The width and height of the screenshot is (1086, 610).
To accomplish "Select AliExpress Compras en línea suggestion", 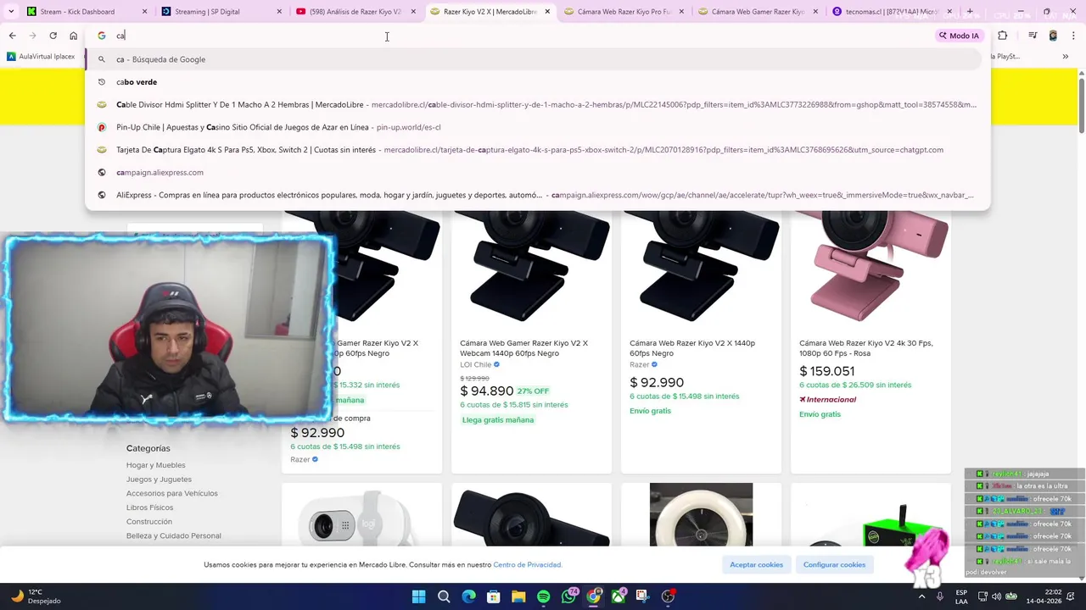I will 535,195.
